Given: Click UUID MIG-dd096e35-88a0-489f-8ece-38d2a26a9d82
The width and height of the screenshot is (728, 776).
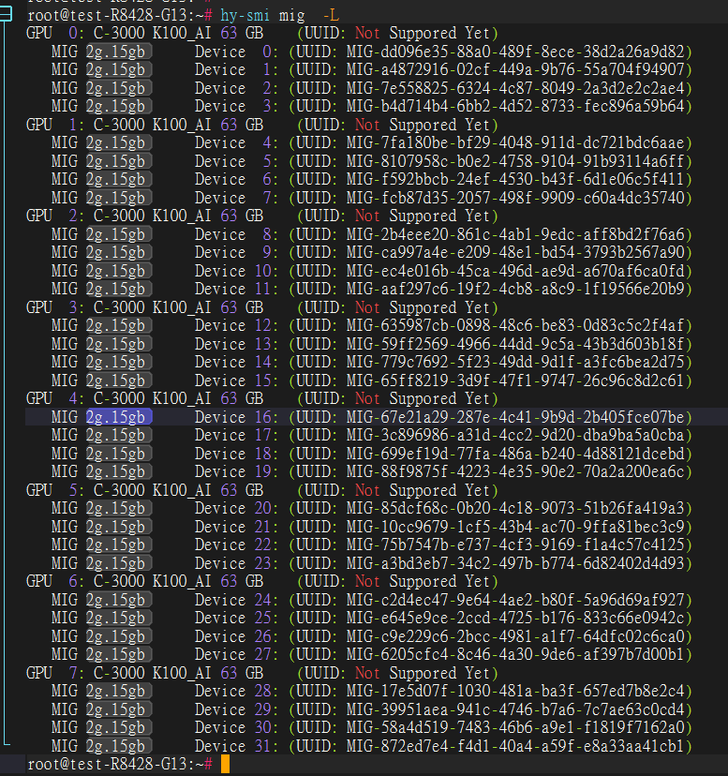Looking at the screenshot, I should 515,52.
